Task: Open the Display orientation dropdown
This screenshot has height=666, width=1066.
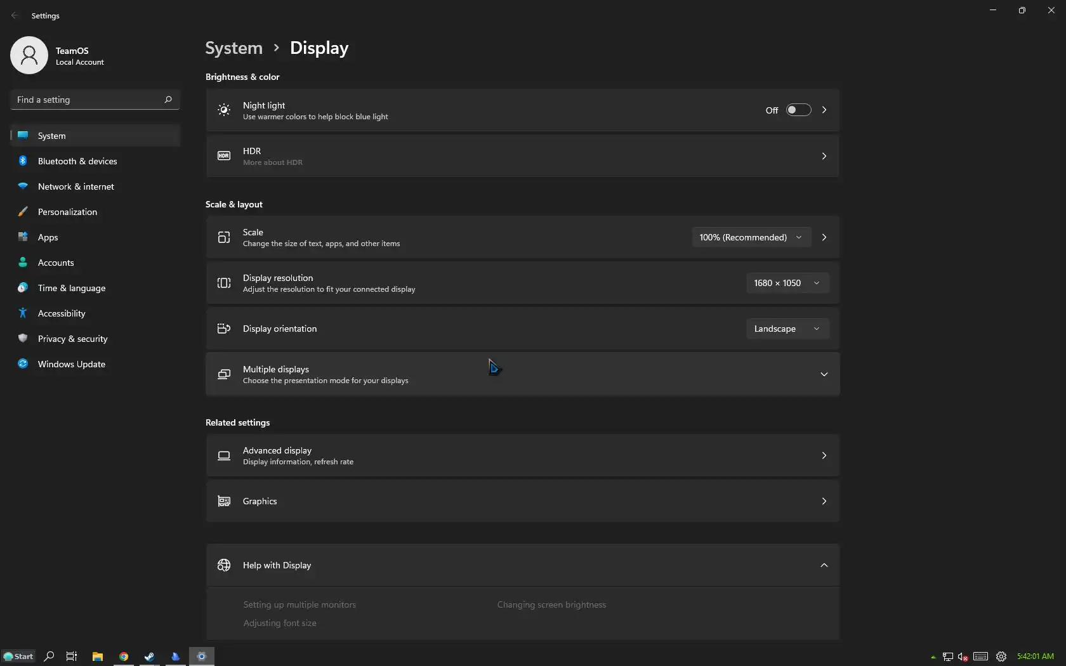Action: pyautogui.click(x=787, y=329)
